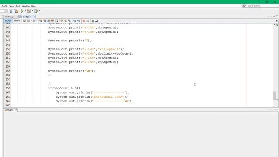Toggle Bookmark on current line

(70, 21)
